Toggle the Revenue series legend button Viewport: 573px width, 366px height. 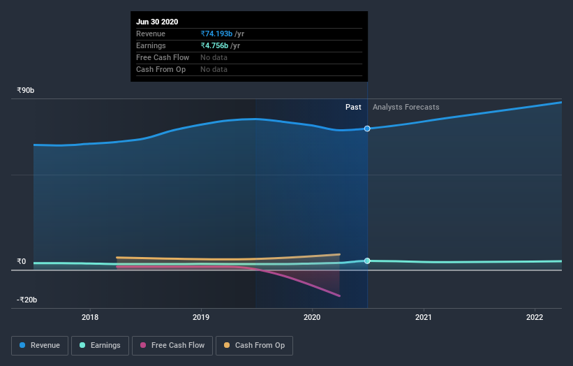(x=40, y=346)
